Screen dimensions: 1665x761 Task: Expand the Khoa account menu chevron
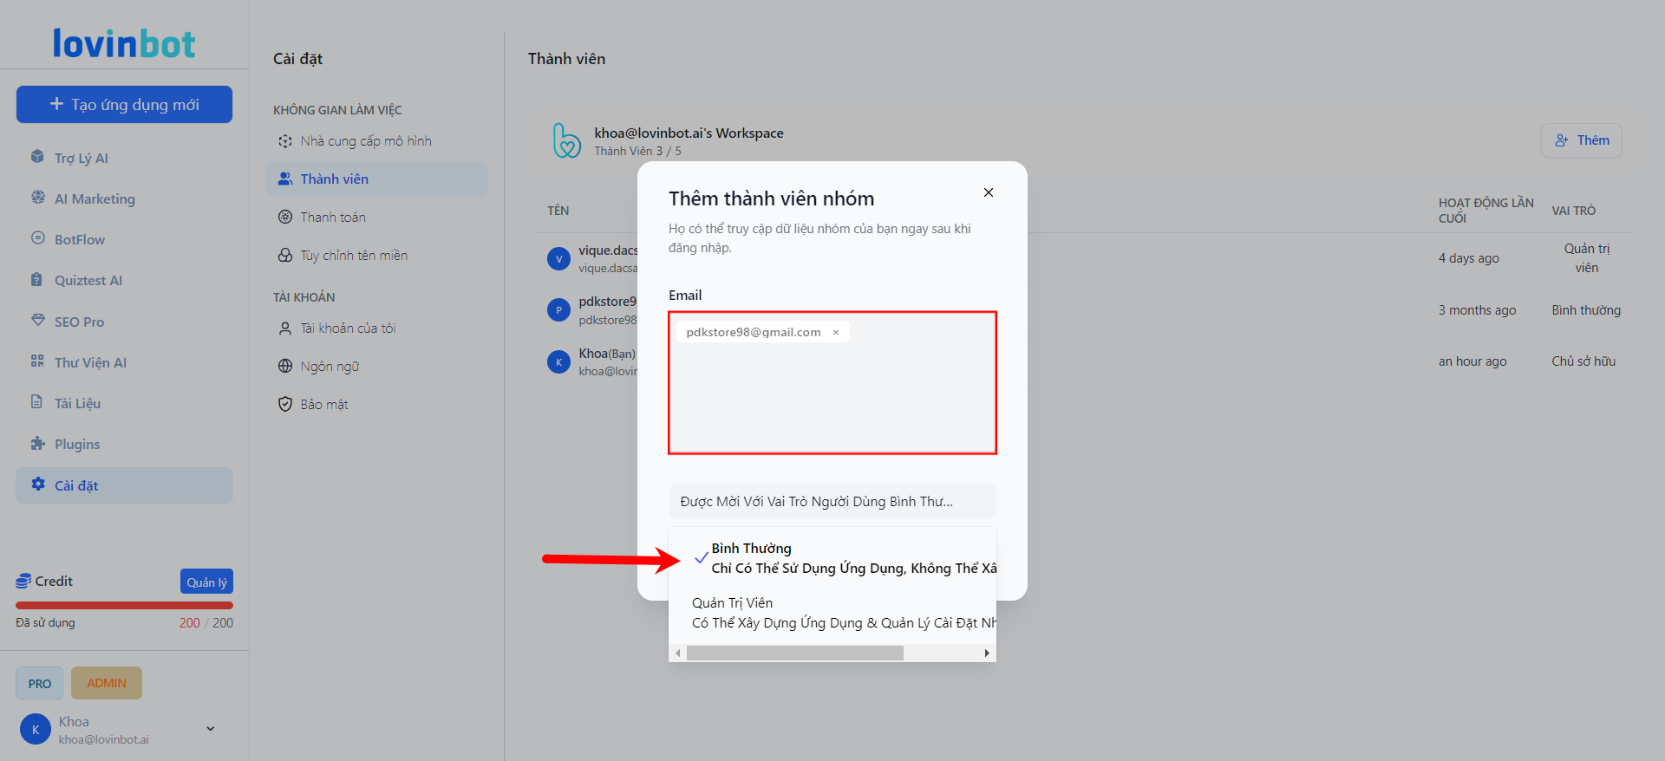[210, 729]
